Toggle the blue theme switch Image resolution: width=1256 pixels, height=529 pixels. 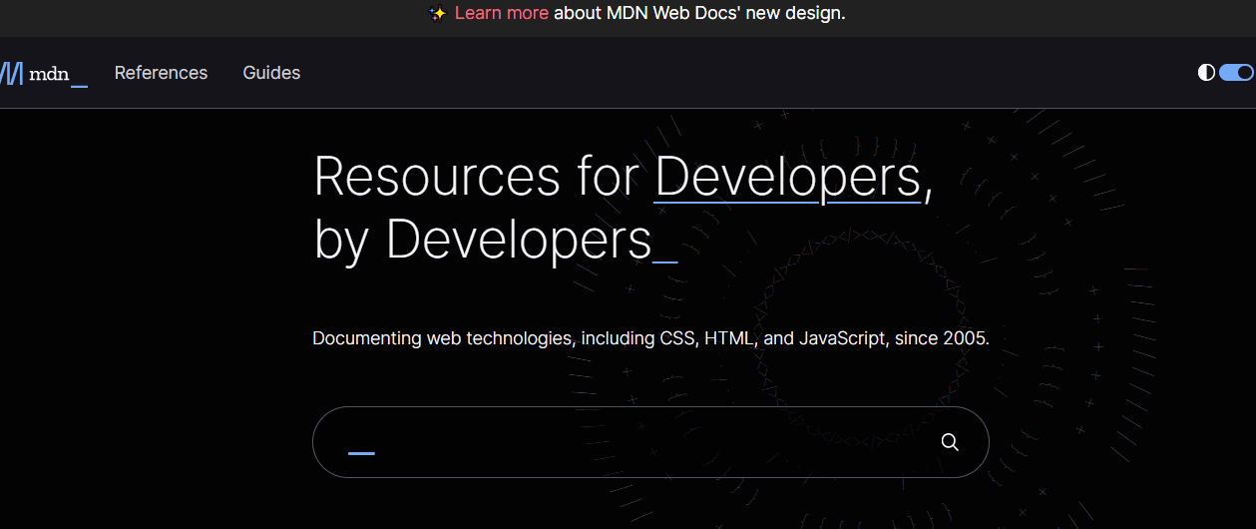[1236, 72]
